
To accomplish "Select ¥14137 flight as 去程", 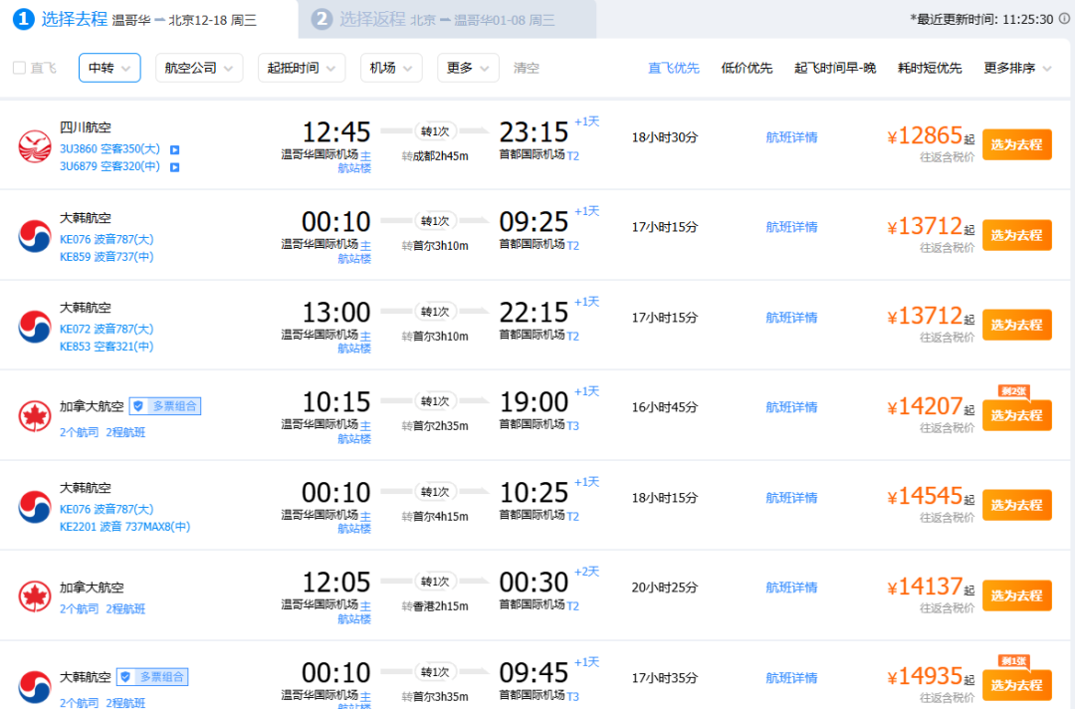I will pyautogui.click(x=1016, y=595).
